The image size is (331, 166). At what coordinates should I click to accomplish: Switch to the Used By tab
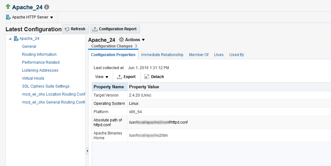237,55
